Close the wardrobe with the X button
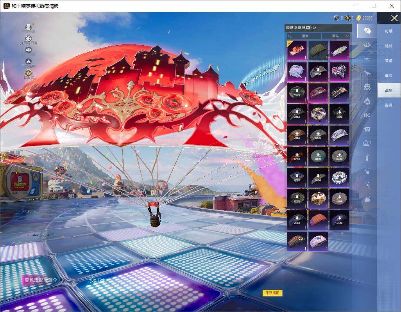Screen dimensions: 401x312 click(x=394, y=18)
